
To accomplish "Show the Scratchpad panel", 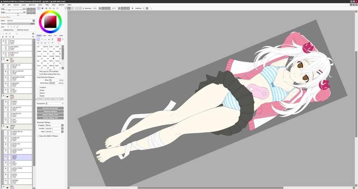I will [x=57, y=8].
